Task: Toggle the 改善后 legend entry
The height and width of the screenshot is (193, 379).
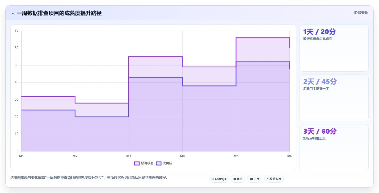Action: tap(164, 163)
